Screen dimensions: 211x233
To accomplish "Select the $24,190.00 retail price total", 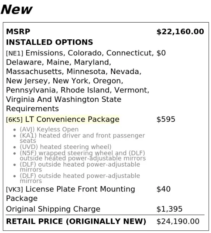I will (x=178, y=222).
